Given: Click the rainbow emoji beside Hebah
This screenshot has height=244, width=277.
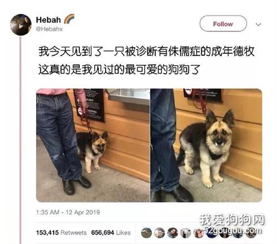Looking at the screenshot, I should coord(69,19).
